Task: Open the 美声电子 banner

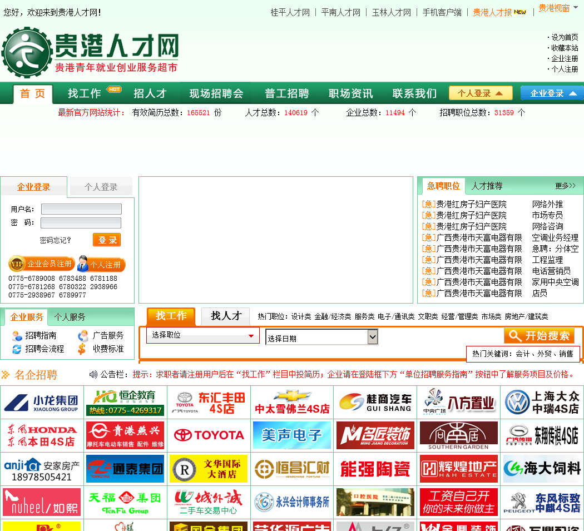Action: (x=292, y=435)
